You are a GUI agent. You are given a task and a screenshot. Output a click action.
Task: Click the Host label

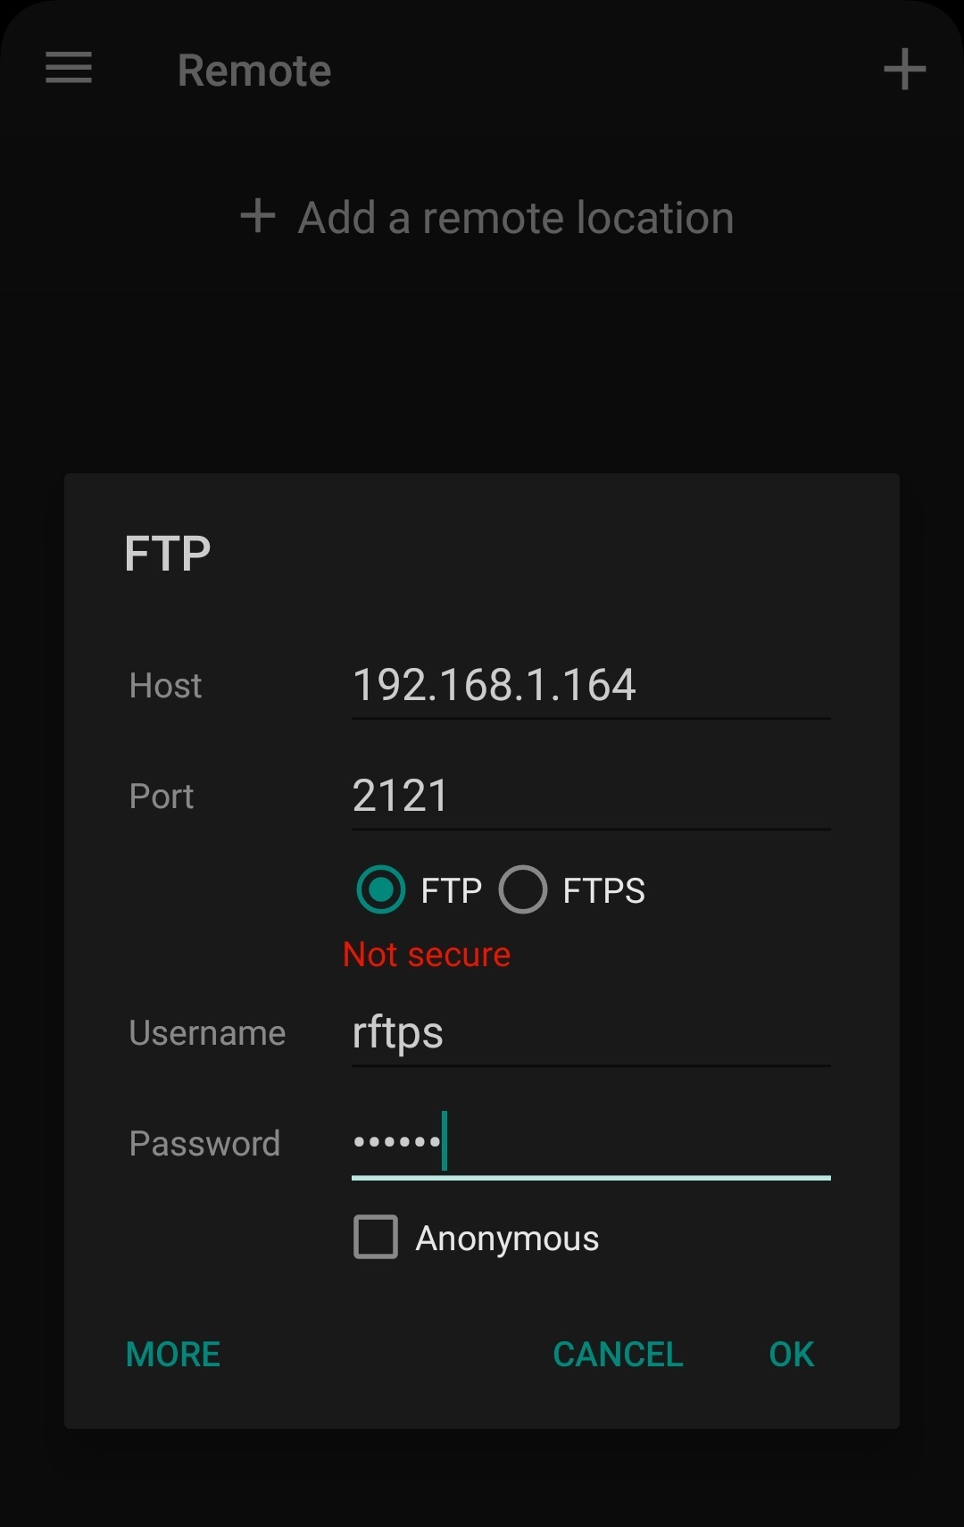[x=165, y=685]
